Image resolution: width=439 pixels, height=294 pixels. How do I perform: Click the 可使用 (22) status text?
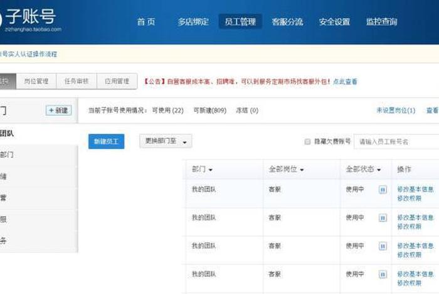click(167, 110)
